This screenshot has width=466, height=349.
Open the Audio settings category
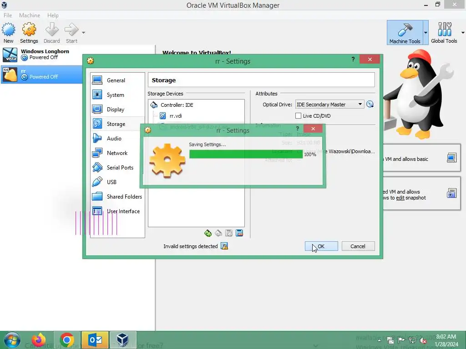pyautogui.click(x=117, y=138)
